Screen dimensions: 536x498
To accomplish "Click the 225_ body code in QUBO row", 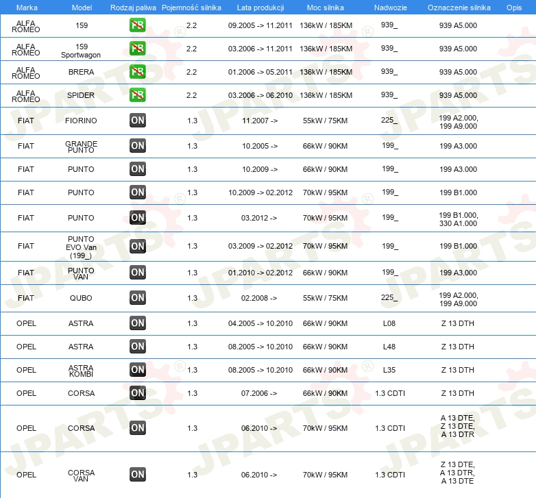I will (389, 297).
